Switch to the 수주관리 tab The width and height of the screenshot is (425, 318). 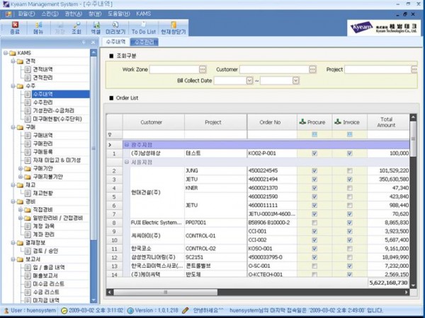click(143, 42)
